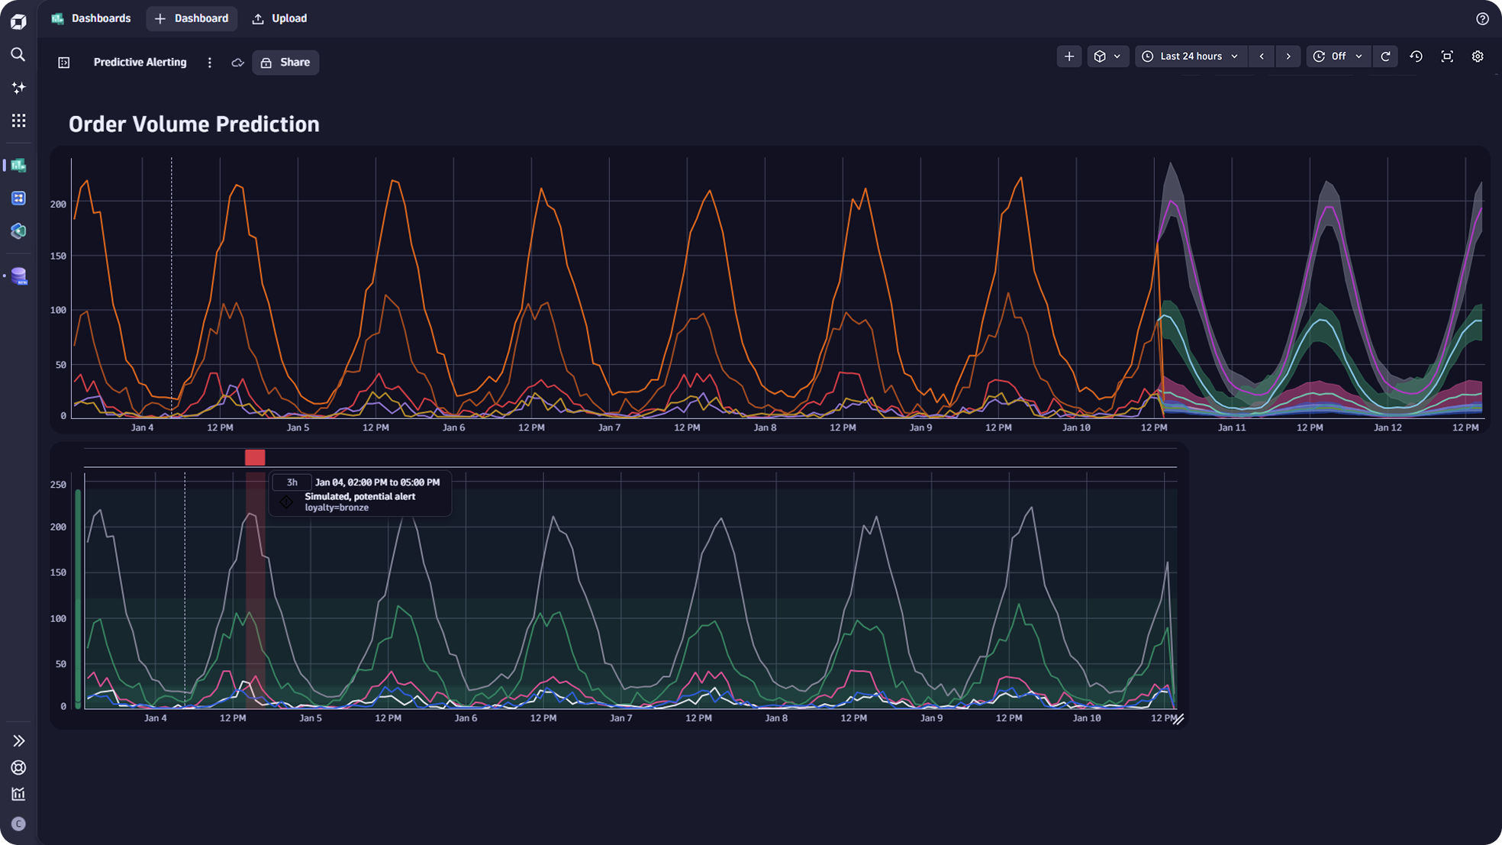
Task: Open the Last 24 hours timeframe dropdown
Action: point(1191,56)
